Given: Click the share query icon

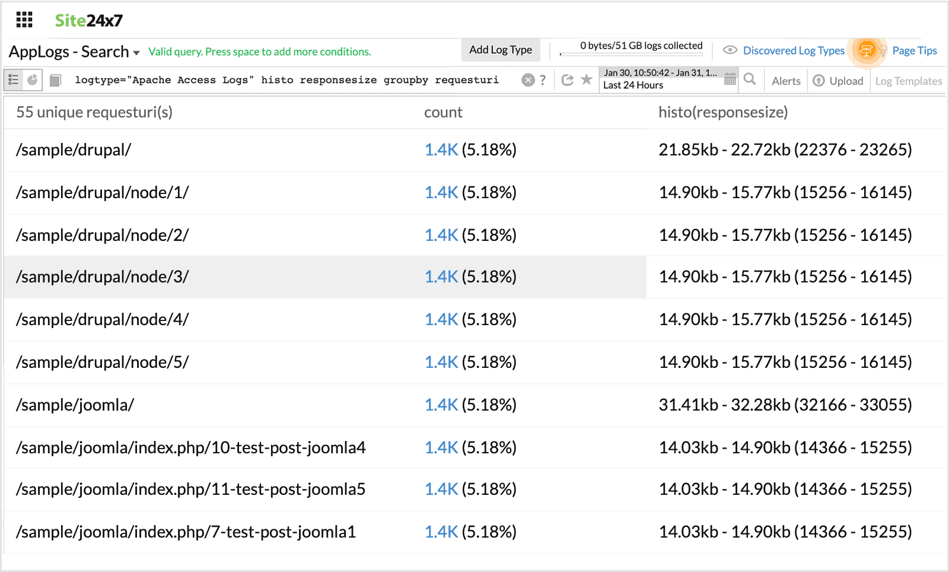Looking at the screenshot, I should 568,80.
